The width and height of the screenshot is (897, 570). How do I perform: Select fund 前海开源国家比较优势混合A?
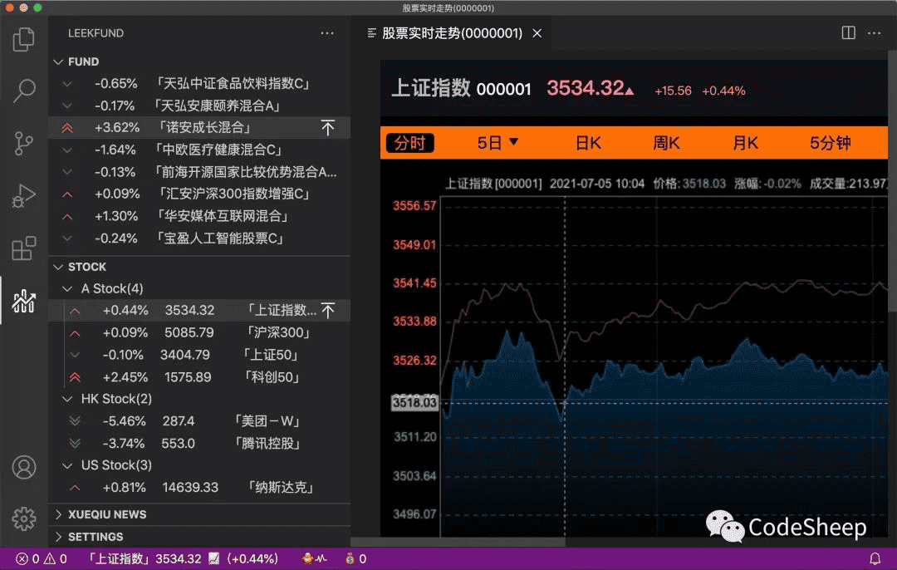click(199, 172)
